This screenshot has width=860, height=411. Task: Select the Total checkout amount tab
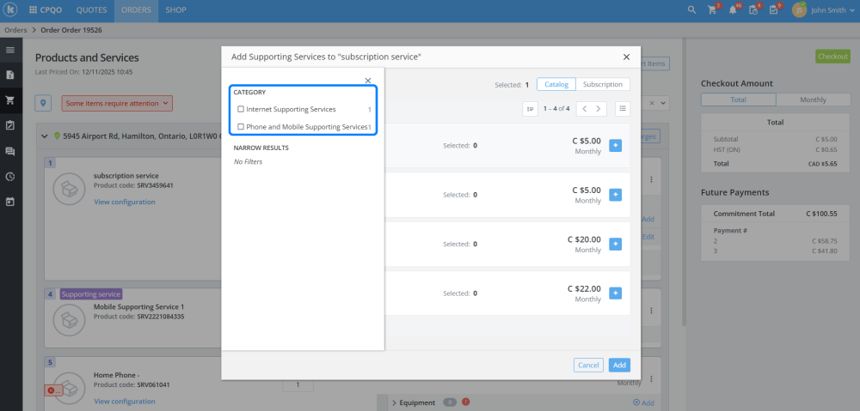738,100
